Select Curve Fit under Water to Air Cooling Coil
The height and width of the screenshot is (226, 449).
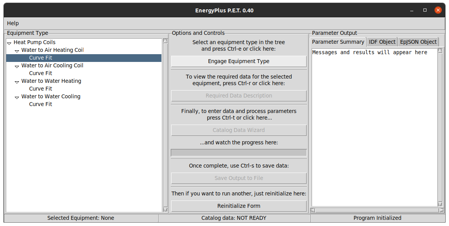pyautogui.click(x=40, y=73)
